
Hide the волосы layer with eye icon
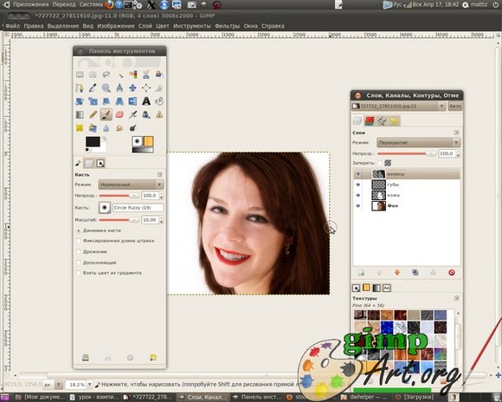pyautogui.click(x=358, y=174)
